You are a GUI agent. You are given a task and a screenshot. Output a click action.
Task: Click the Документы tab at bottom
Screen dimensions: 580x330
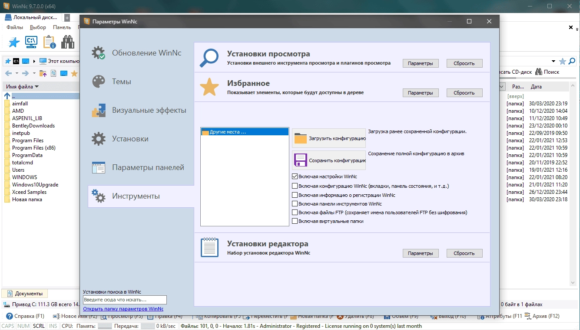(x=25, y=294)
